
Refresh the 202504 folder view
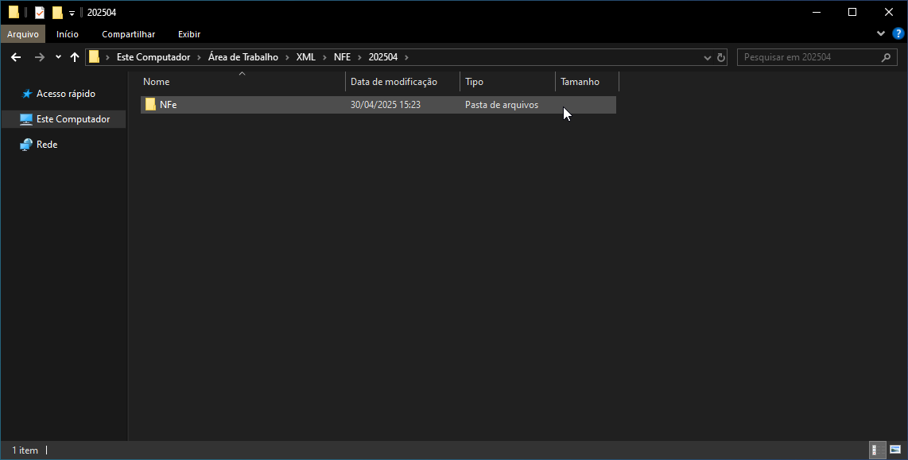(x=721, y=58)
